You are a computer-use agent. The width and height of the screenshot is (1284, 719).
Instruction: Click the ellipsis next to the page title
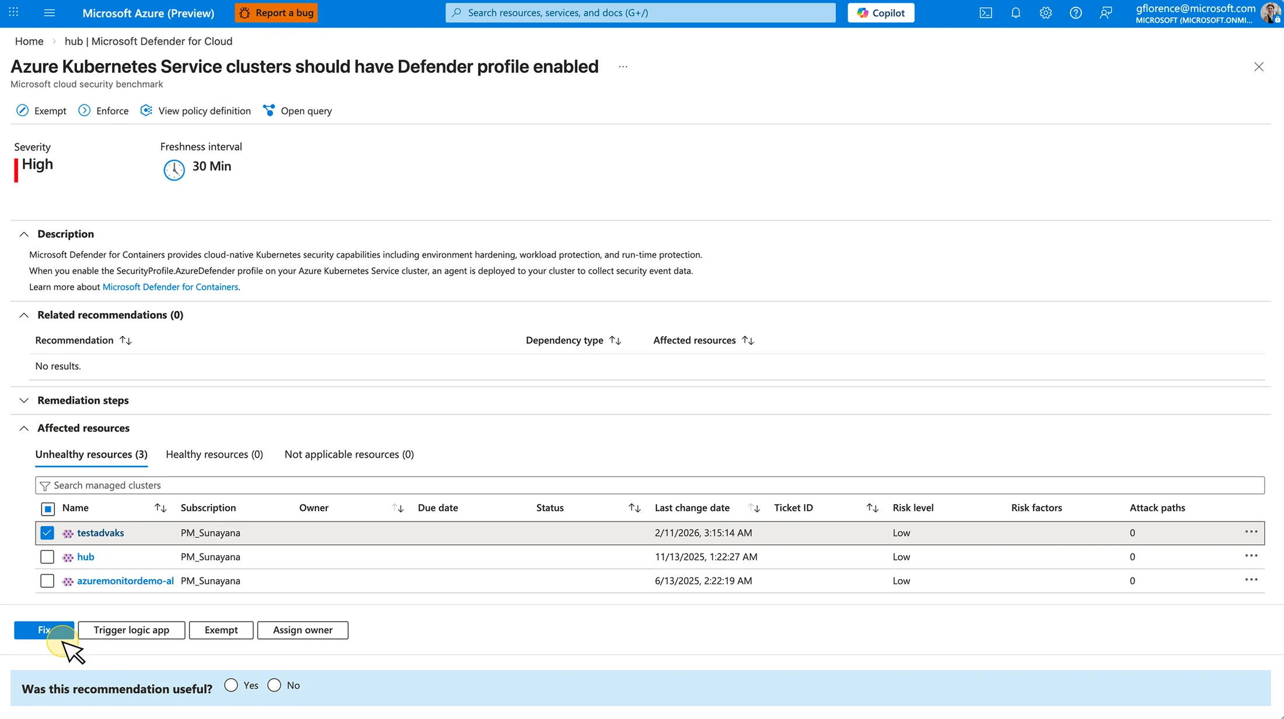623,67
